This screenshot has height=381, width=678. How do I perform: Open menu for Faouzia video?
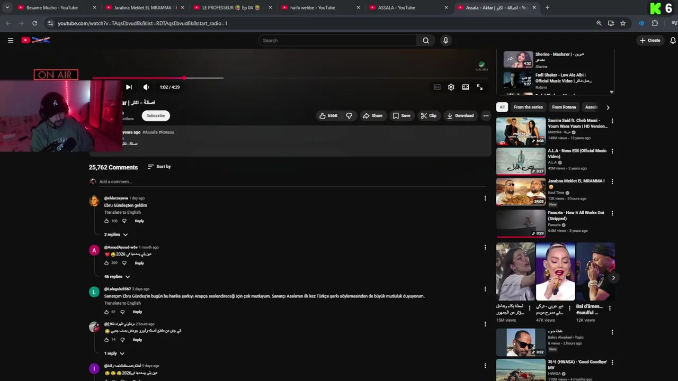click(x=612, y=213)
